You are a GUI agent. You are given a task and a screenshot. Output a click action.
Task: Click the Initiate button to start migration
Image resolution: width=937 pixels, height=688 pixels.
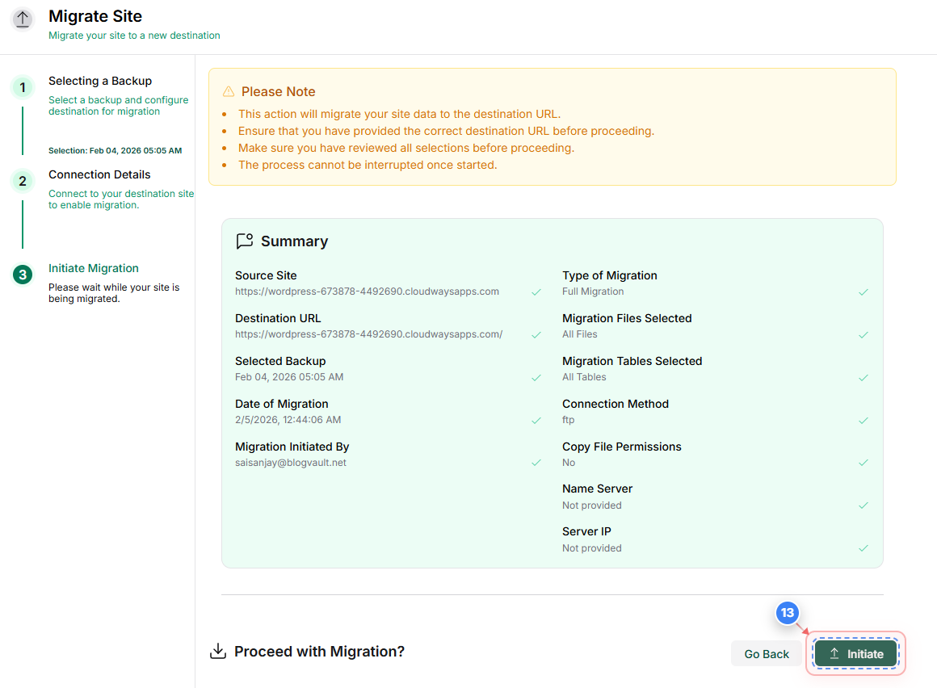pyautogui.click(x=855, y=653)
